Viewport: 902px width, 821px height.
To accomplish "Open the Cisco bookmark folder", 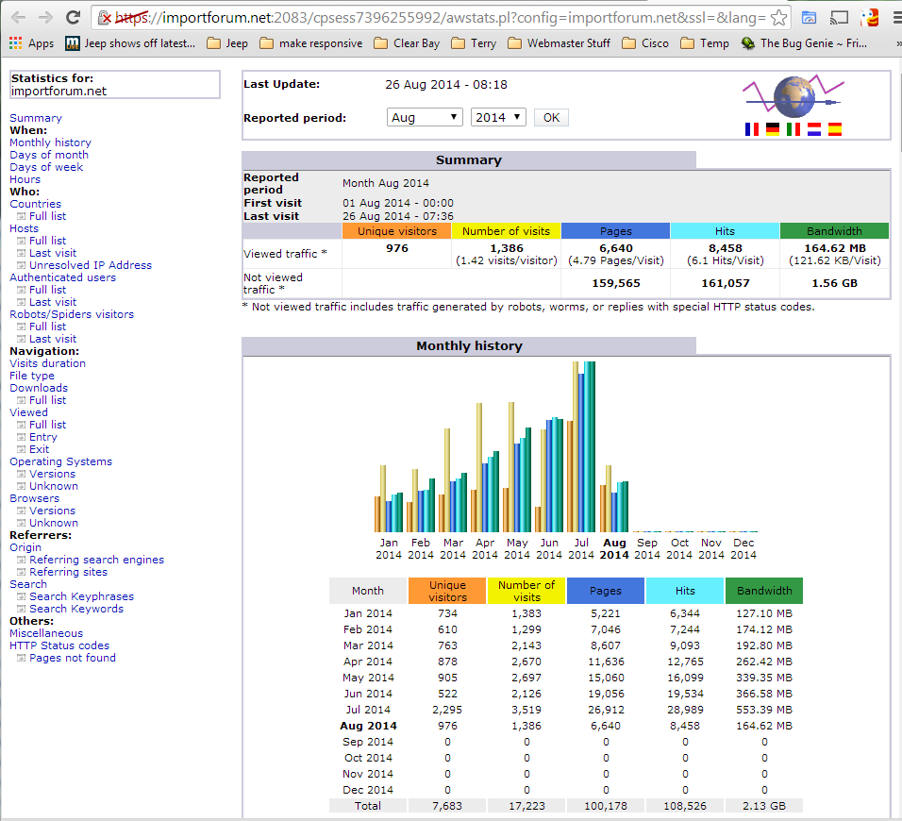I will [645, 43].
